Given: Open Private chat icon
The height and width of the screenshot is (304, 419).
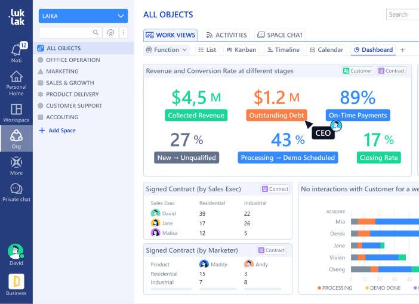Looking at the screenshot, I should 16,190.
